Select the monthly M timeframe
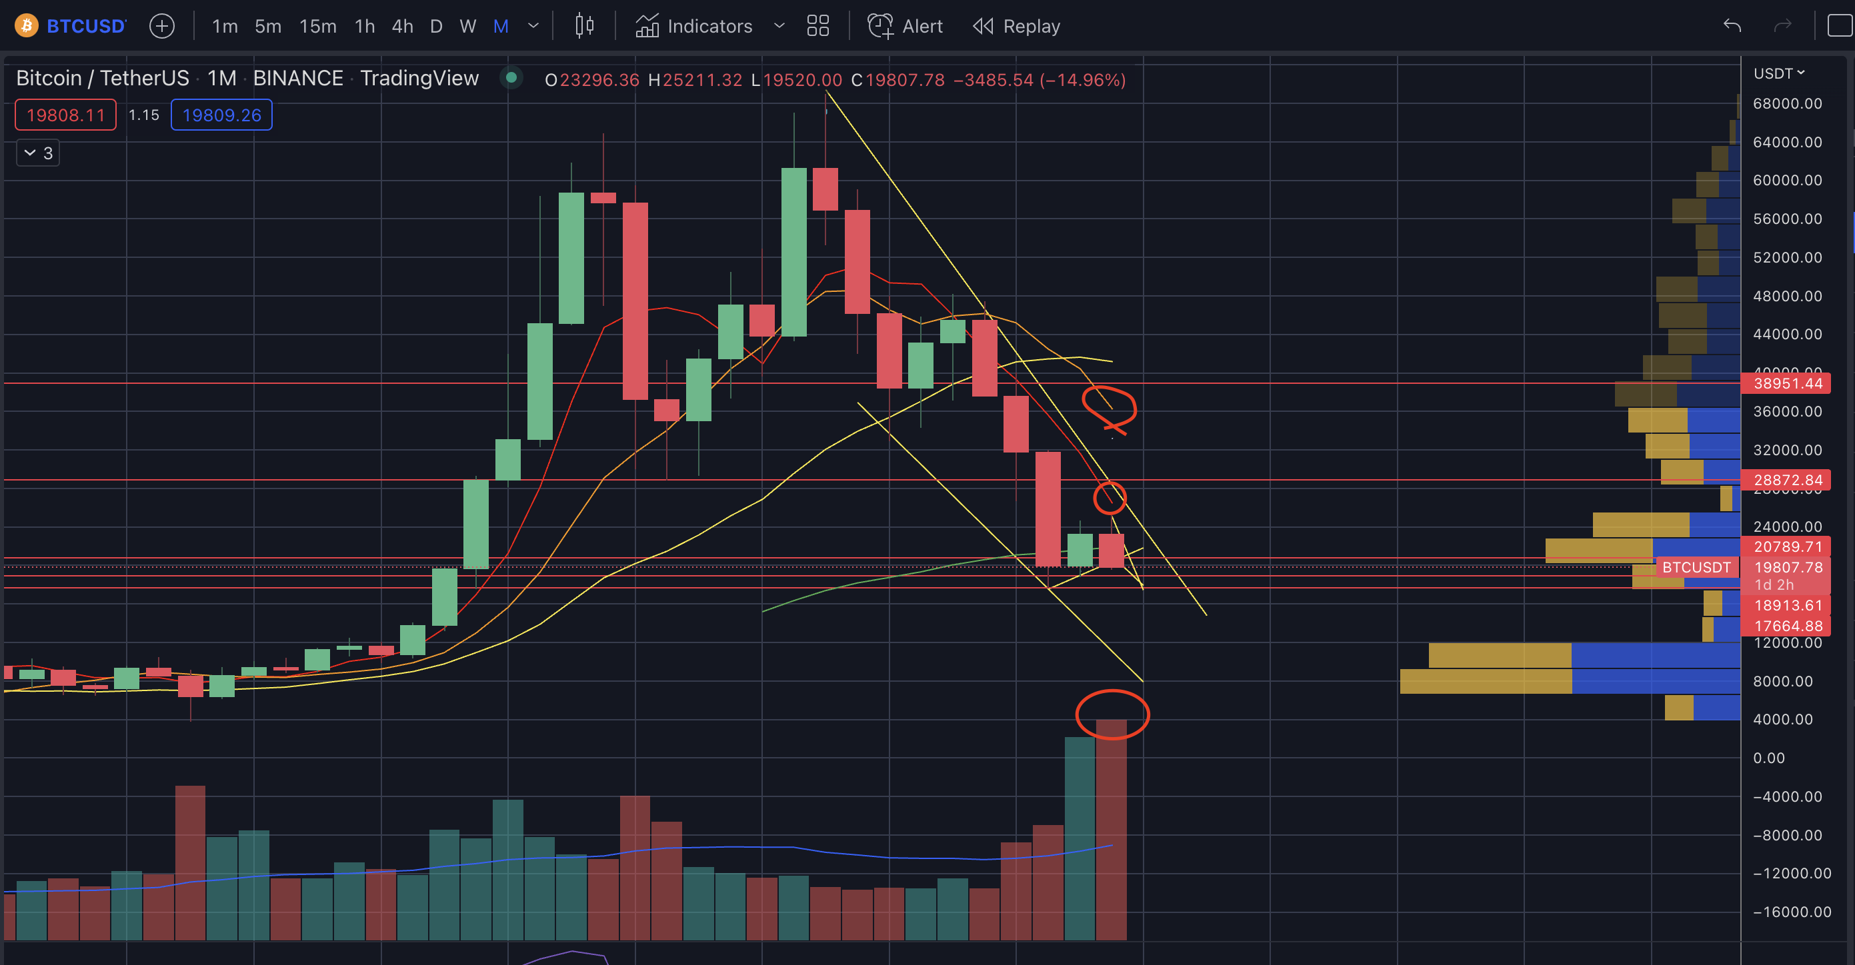This screenshot has width=1855, height=965. [501, 27]
